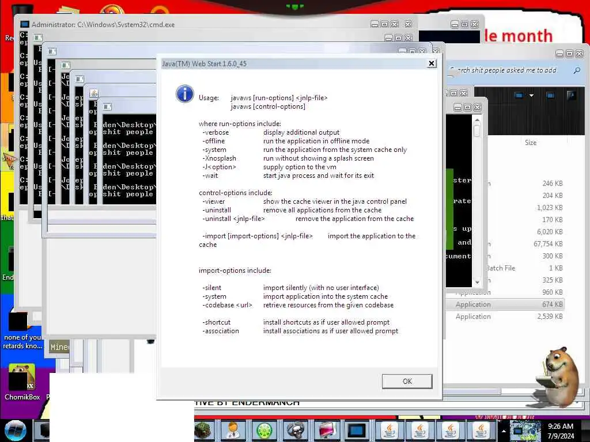The height and width of the screenshot is (442, 590).
Task: Click the 'Mine' label below the console windows
Action: tap(59, 347)
